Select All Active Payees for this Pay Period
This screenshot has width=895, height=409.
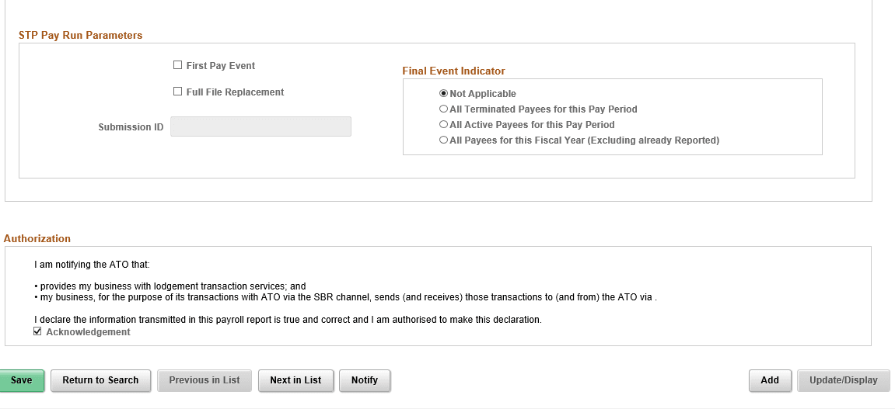coord(444,125)
